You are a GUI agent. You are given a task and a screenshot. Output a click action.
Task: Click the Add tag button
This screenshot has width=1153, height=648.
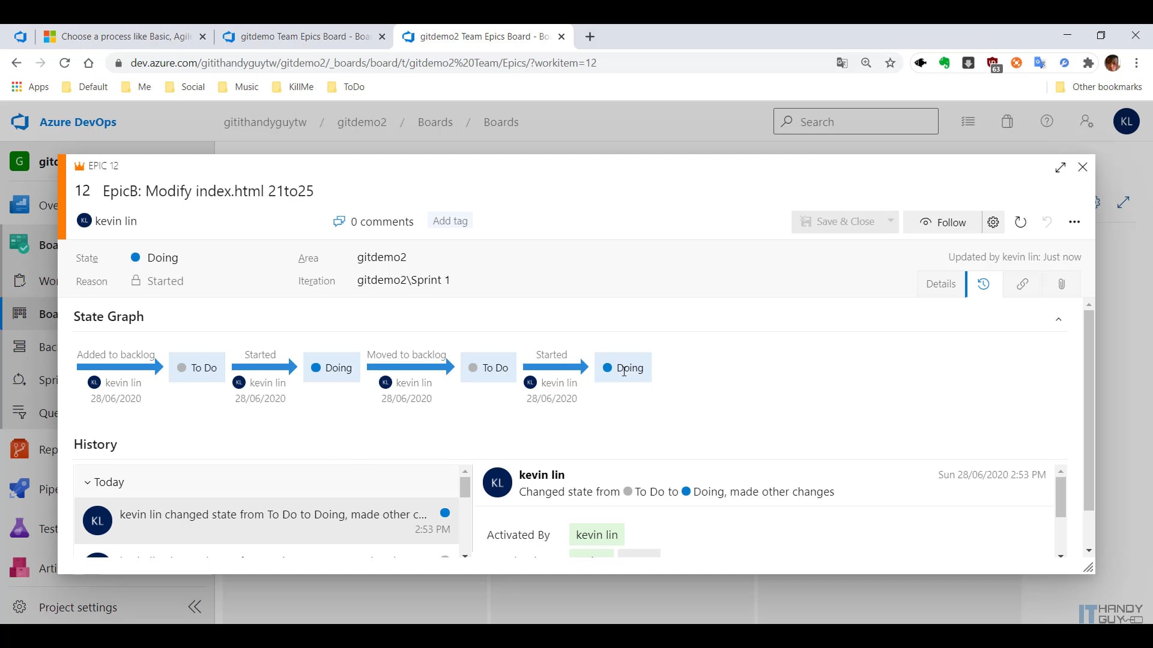click(x=450, y=220)
